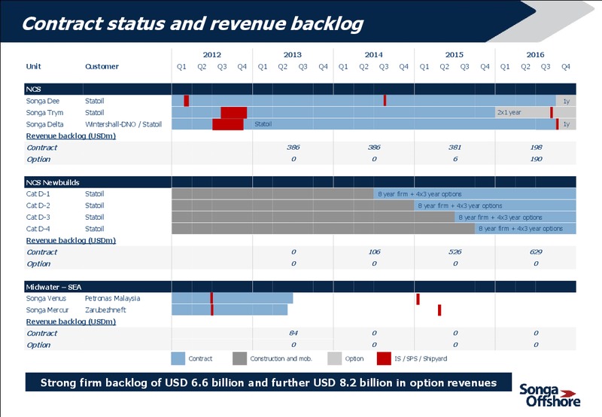Click the Wintershall-DNO / Statoil customer

click(x=123, y=124)
